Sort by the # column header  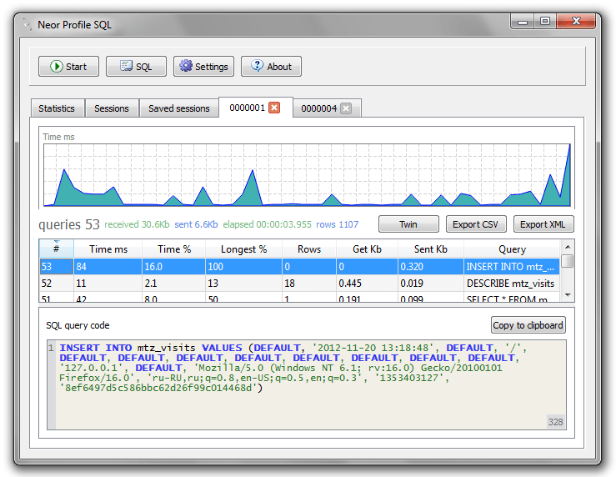pos(56,249)
